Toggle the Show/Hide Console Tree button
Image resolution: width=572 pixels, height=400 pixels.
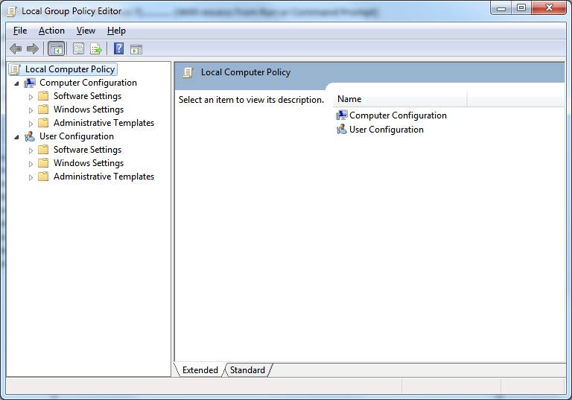pyautogui.click(x=56, y=48)
